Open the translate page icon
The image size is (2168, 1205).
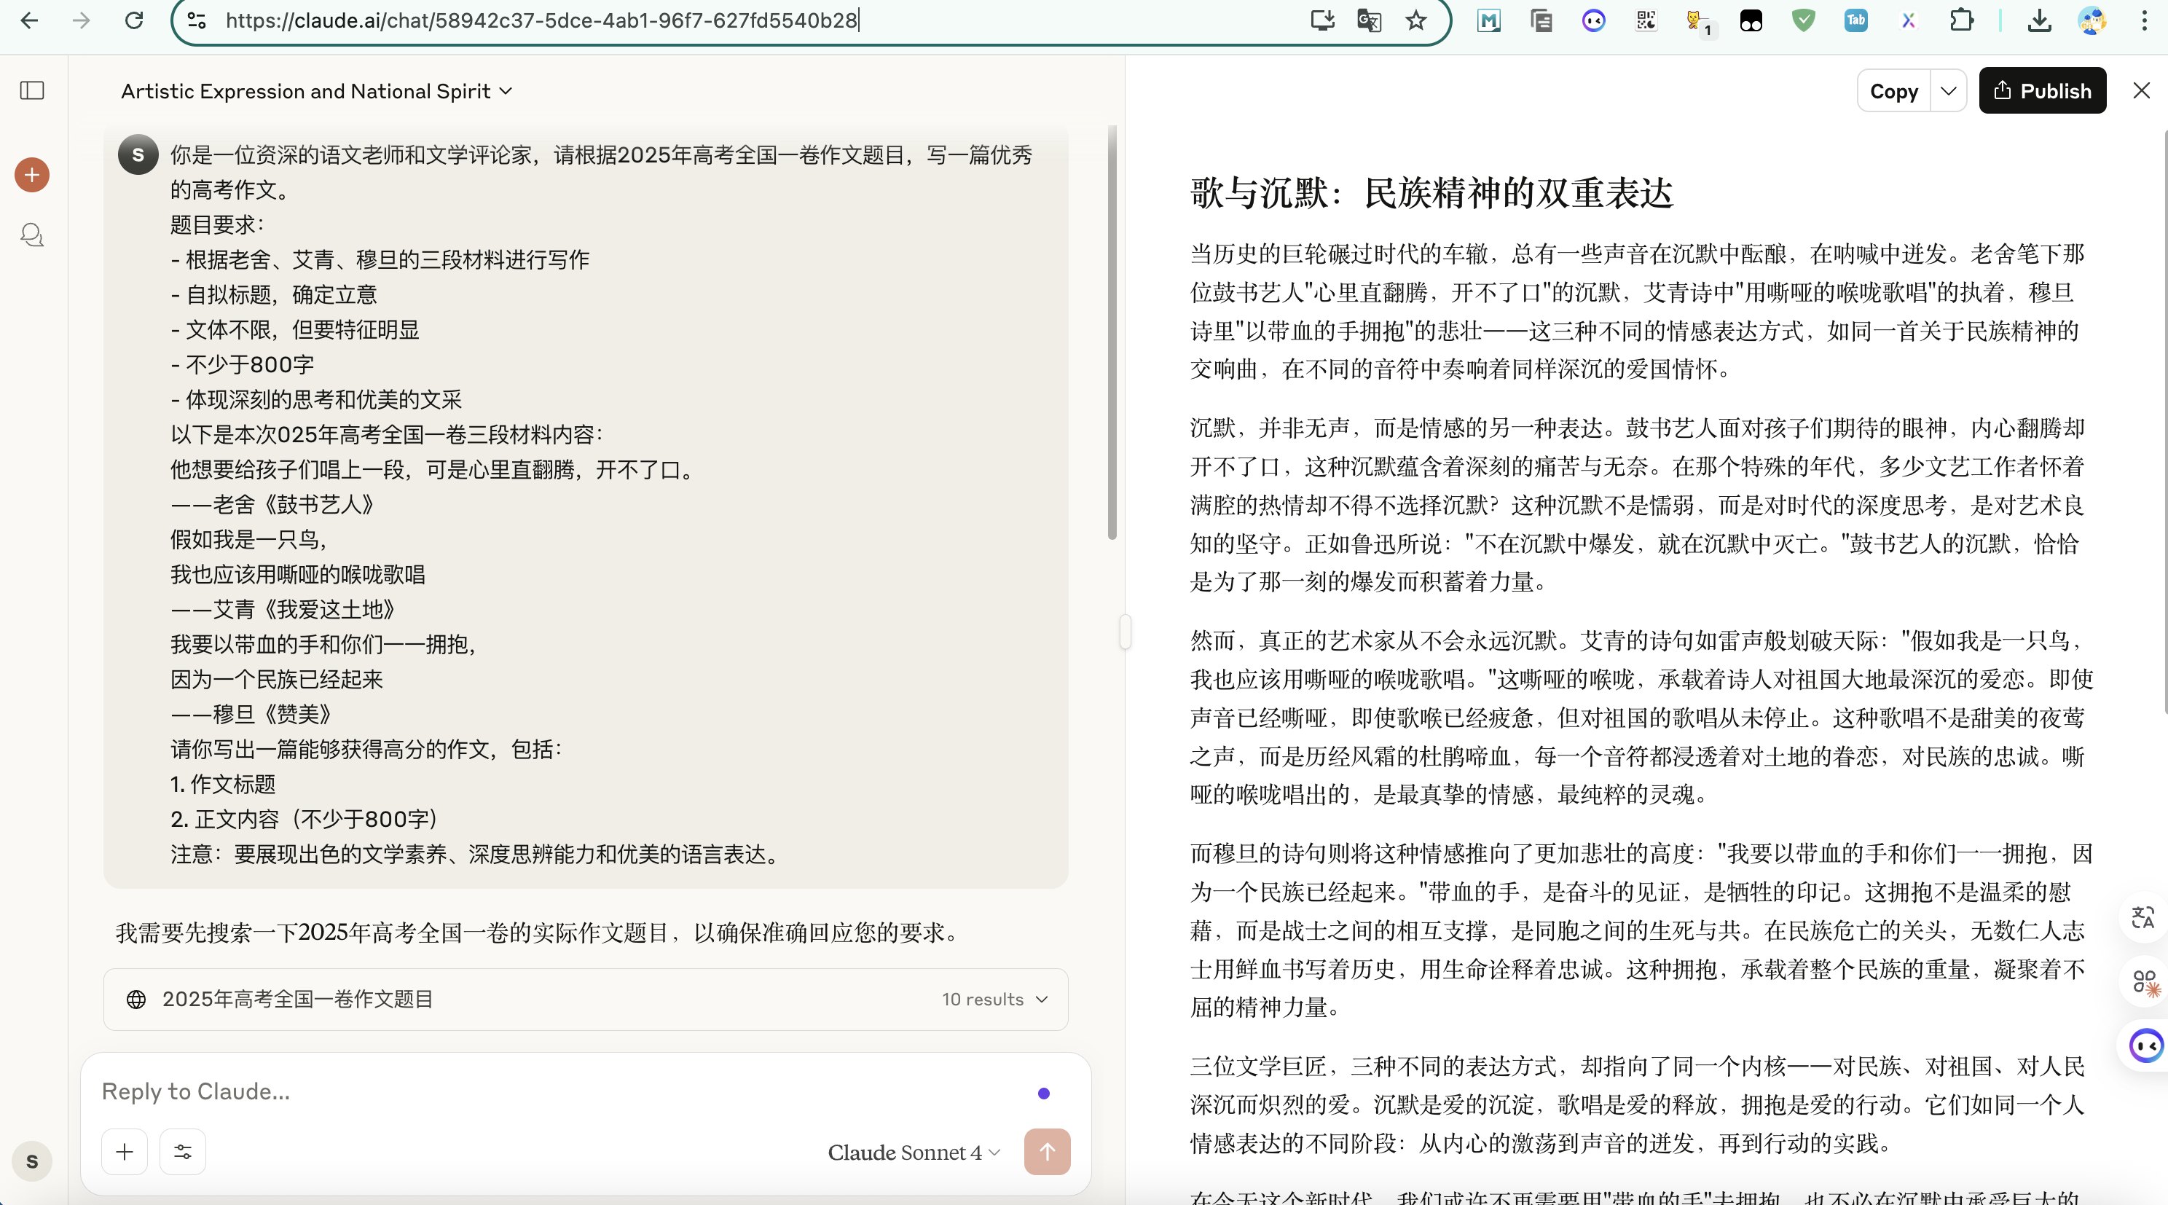1370,20
